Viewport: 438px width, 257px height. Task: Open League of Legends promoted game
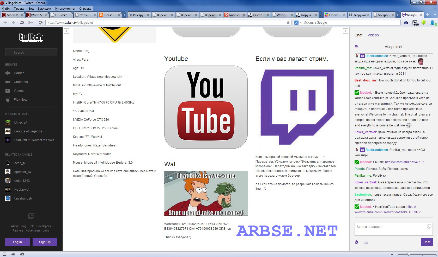pyautogui.click(x=28, y=131)
